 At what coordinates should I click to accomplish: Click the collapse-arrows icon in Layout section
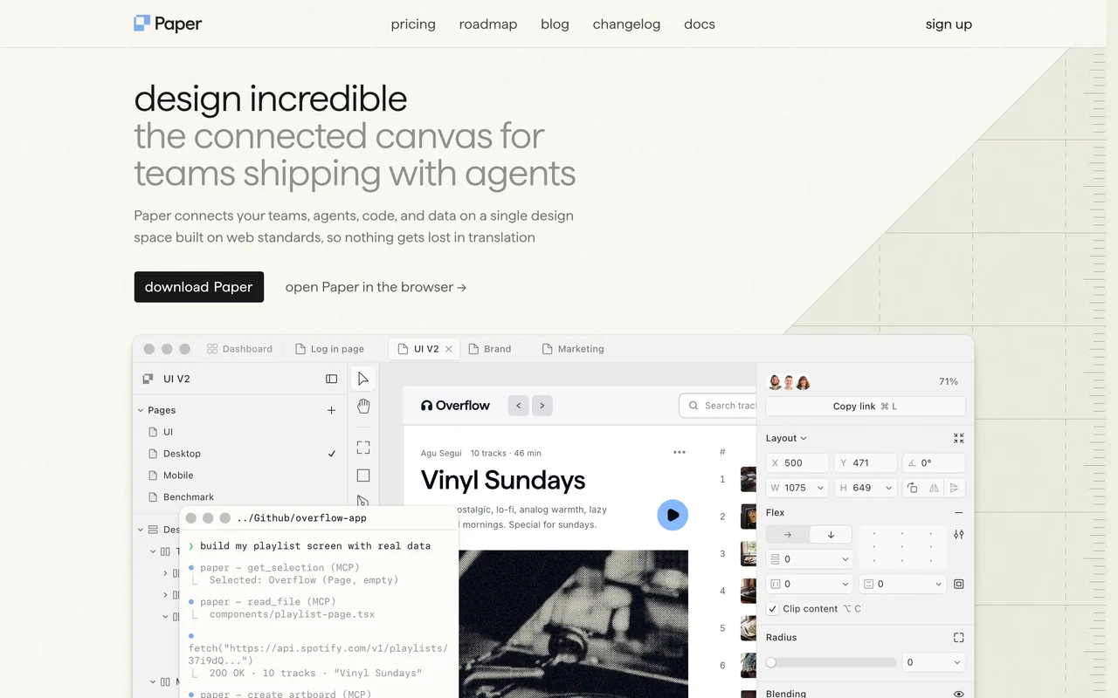[959, 438]
